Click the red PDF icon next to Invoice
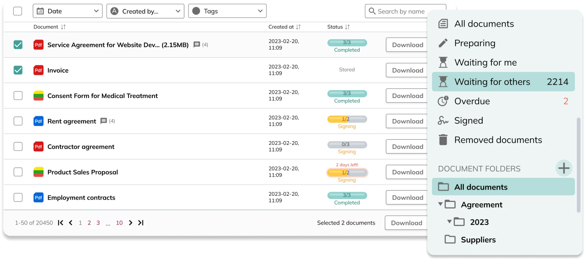The height and width of the screenshot is (260, 585). coord(38,70)
